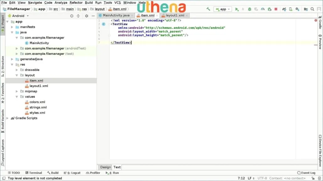Select colors.xml in project tree
Image resolution: width=323 pixels, height=181 pixels.
[x=37, y=102]
